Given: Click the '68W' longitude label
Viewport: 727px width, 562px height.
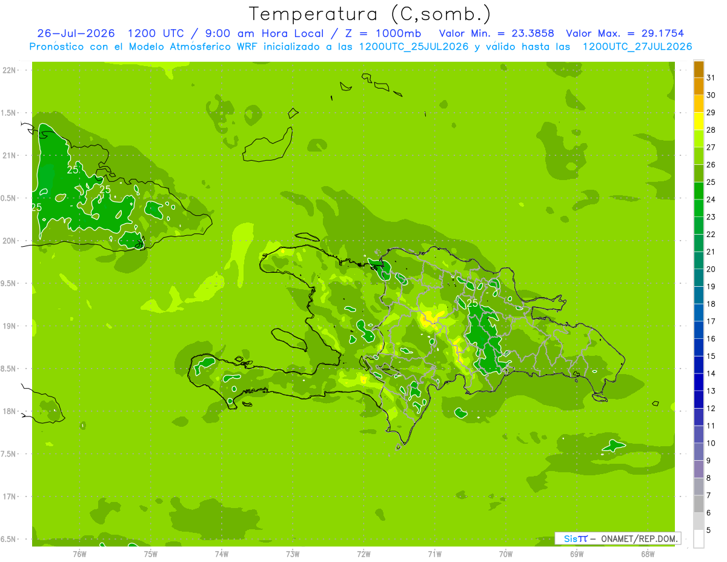Looking at the screenshot, I should point(648,554).
